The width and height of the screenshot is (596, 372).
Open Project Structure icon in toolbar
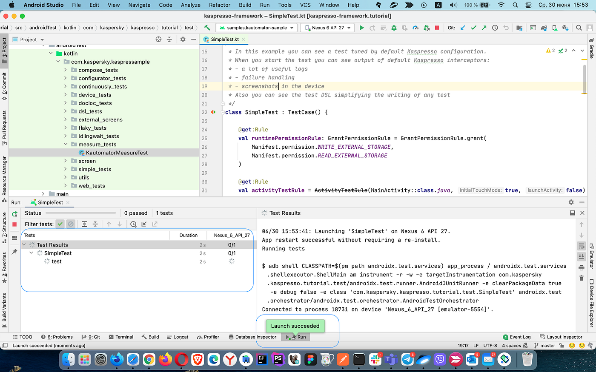(519, 28)
